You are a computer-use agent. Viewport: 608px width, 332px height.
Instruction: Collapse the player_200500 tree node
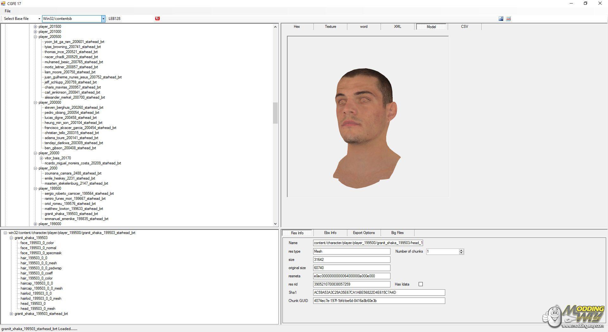click(x=35, y=37)
